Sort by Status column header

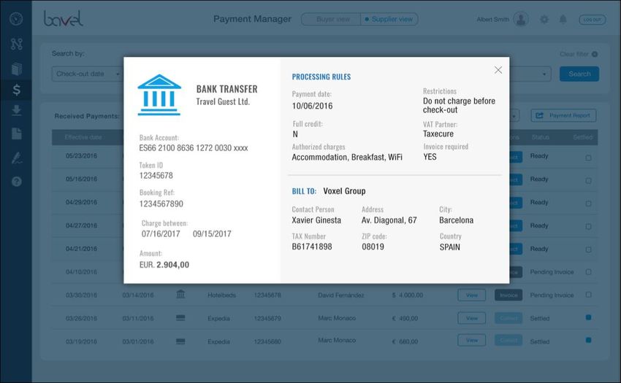540,137
